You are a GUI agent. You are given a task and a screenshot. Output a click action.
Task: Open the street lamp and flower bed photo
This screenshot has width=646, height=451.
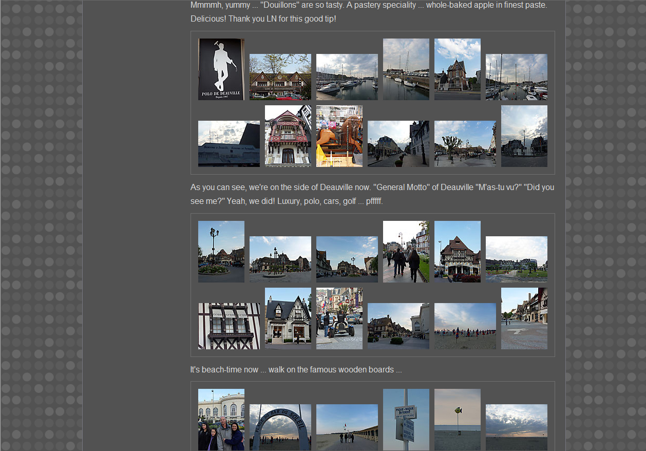coord(221,252)
